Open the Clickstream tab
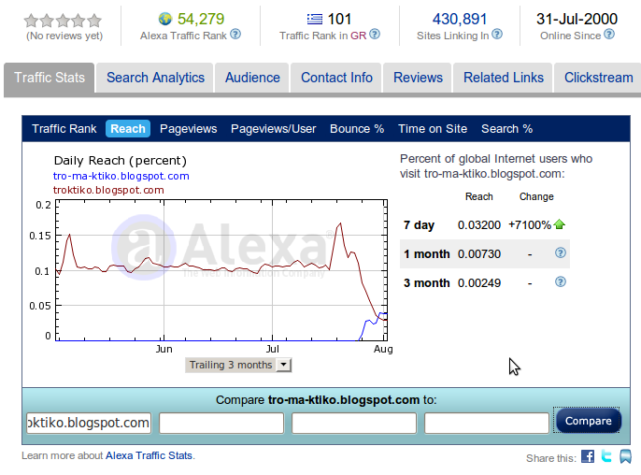 pos(598,78)
